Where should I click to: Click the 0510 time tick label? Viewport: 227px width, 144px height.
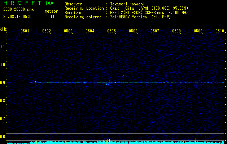point(220,31)
